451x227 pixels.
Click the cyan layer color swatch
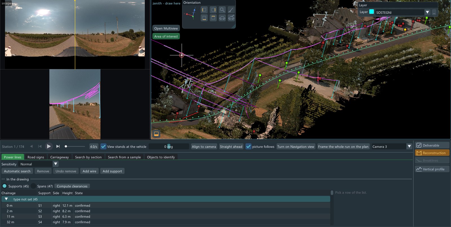coord(372,12)
